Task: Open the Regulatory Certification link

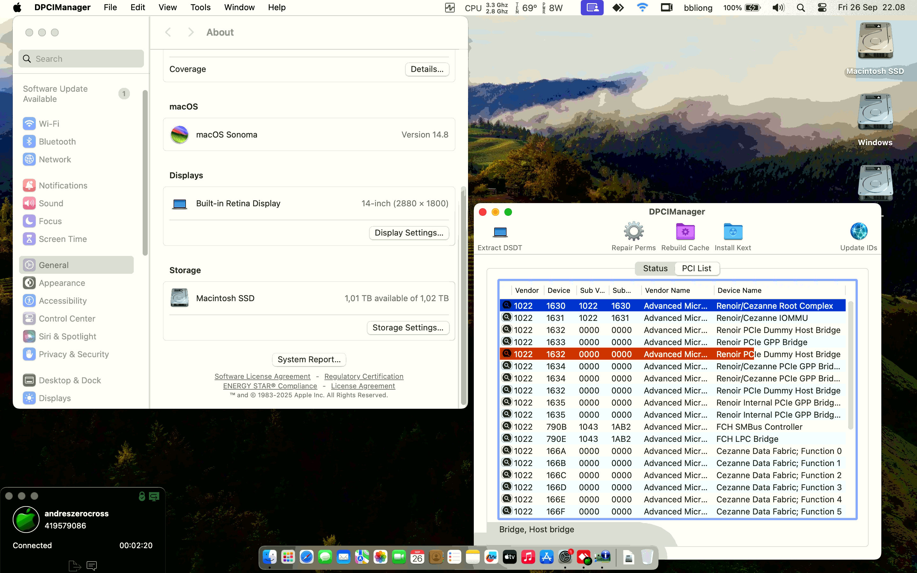Action: point(364,376)
